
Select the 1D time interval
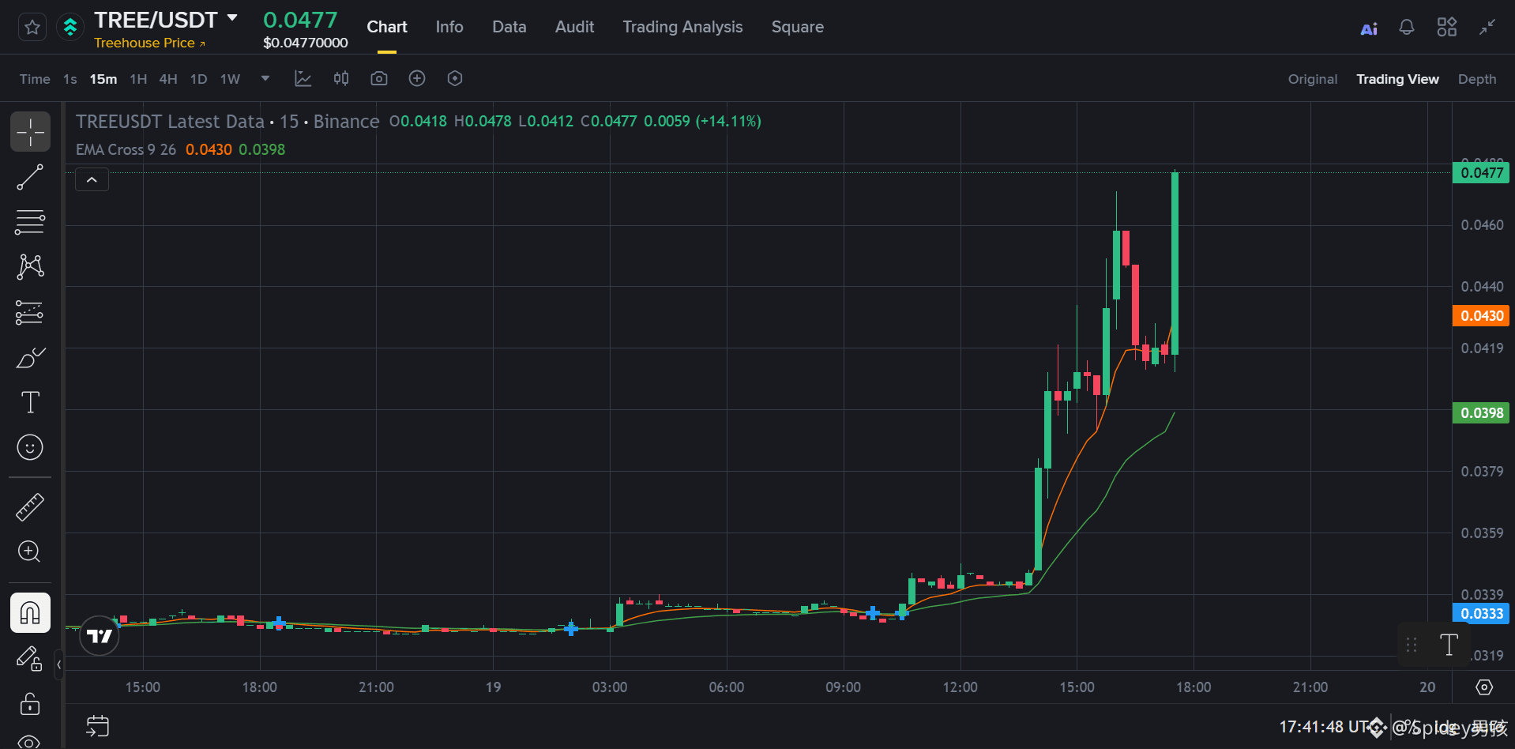point(199,79)
